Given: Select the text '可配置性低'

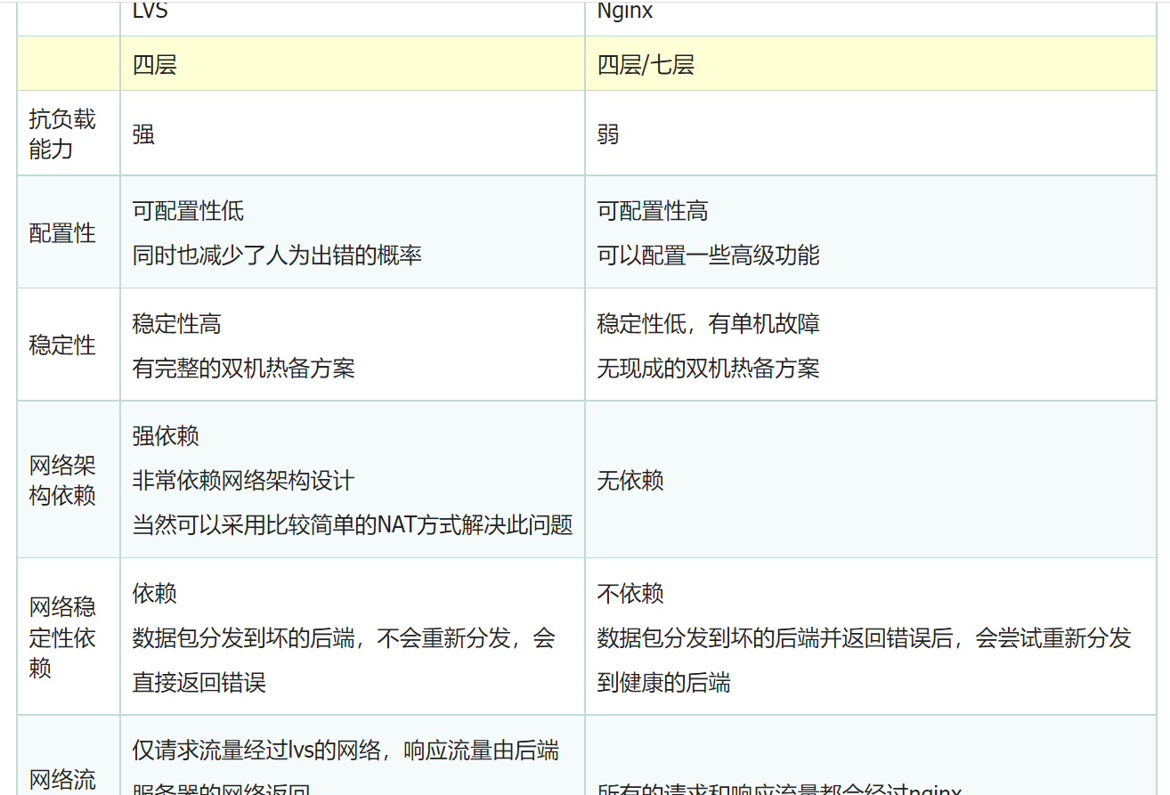Looking at the screenshot, I should tap(188, 211).
